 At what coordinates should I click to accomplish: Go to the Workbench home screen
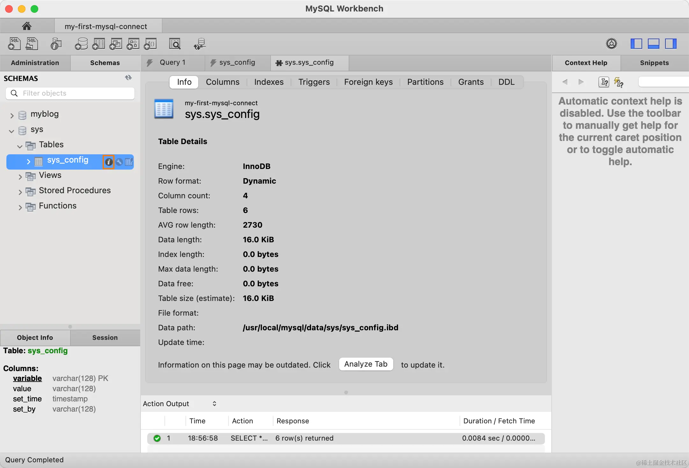click(27, 26)
